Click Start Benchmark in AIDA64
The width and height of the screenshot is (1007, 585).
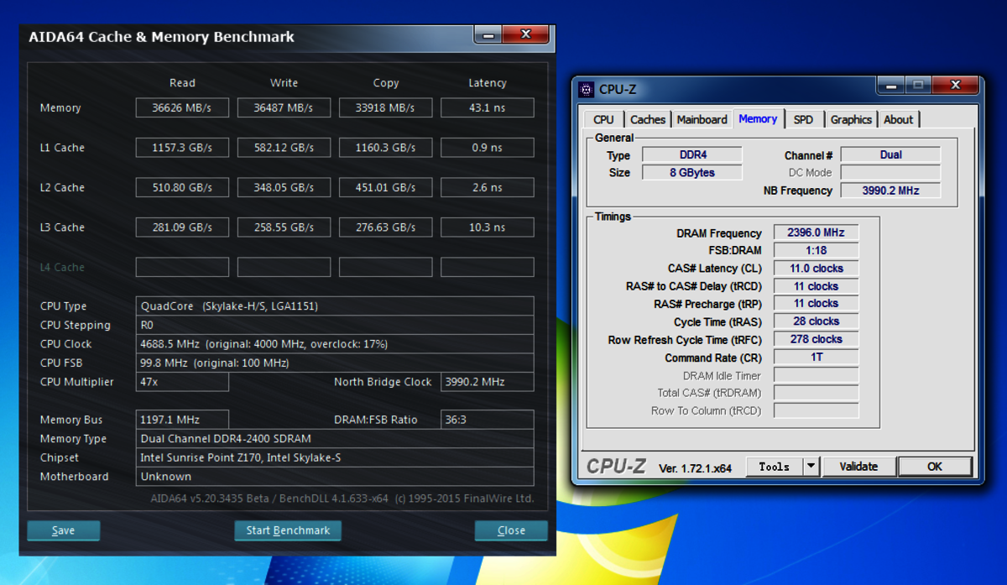click(288, 530)
